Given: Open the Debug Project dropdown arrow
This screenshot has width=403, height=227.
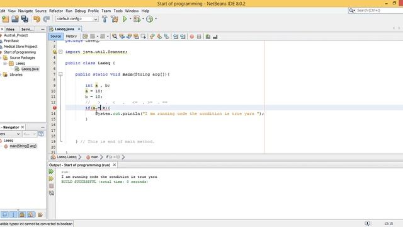Looking at the screenshot, I should tap(143, 19).
